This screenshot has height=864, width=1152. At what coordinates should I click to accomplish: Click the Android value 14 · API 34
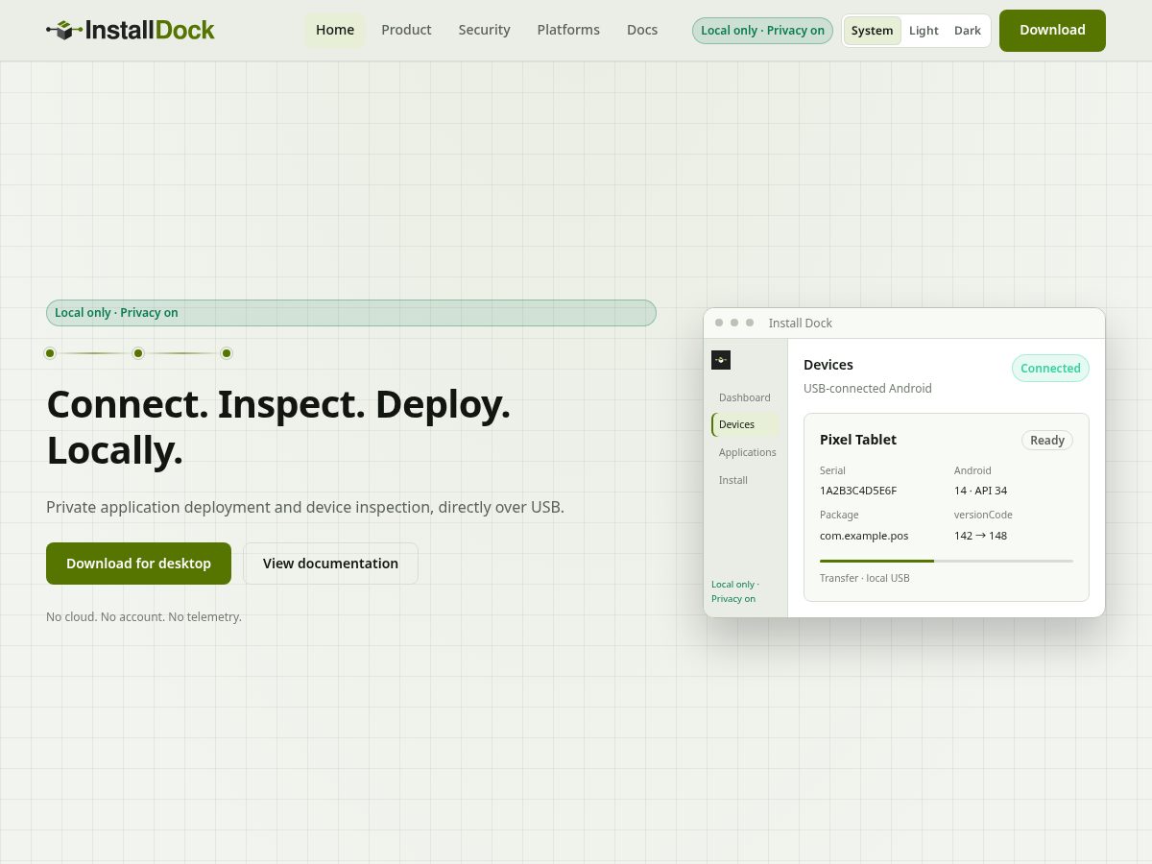pos(980,491)
